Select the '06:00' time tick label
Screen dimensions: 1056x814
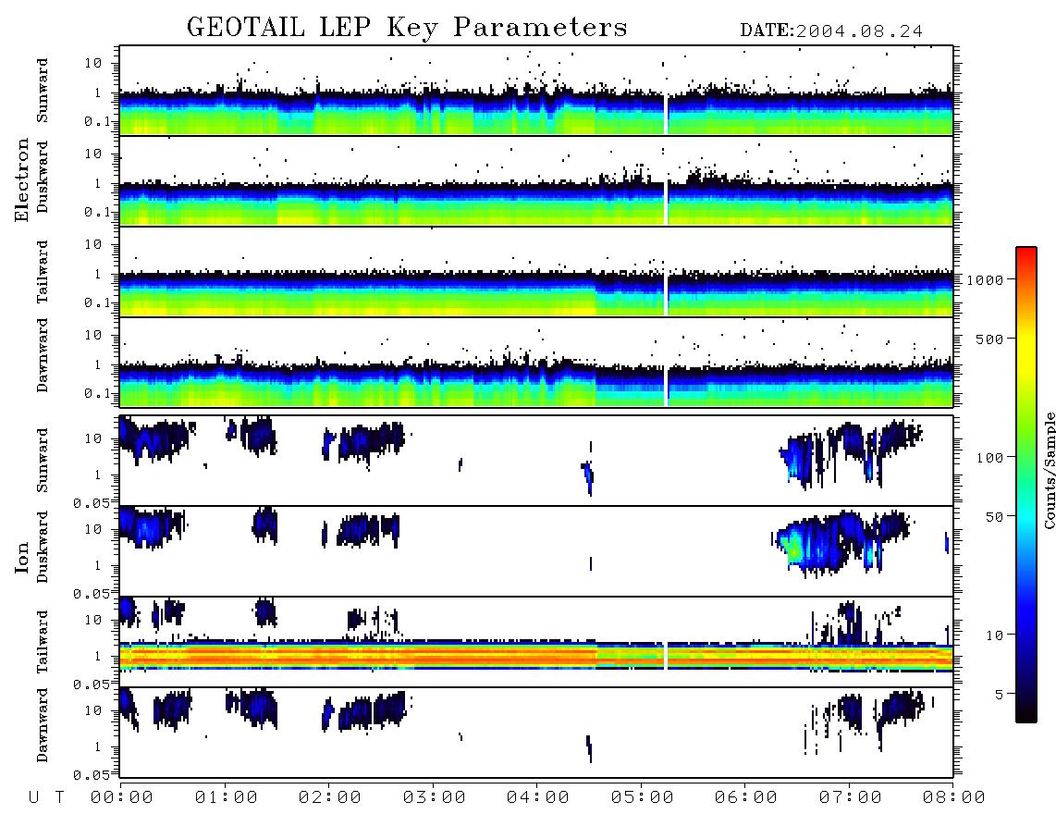746,798
